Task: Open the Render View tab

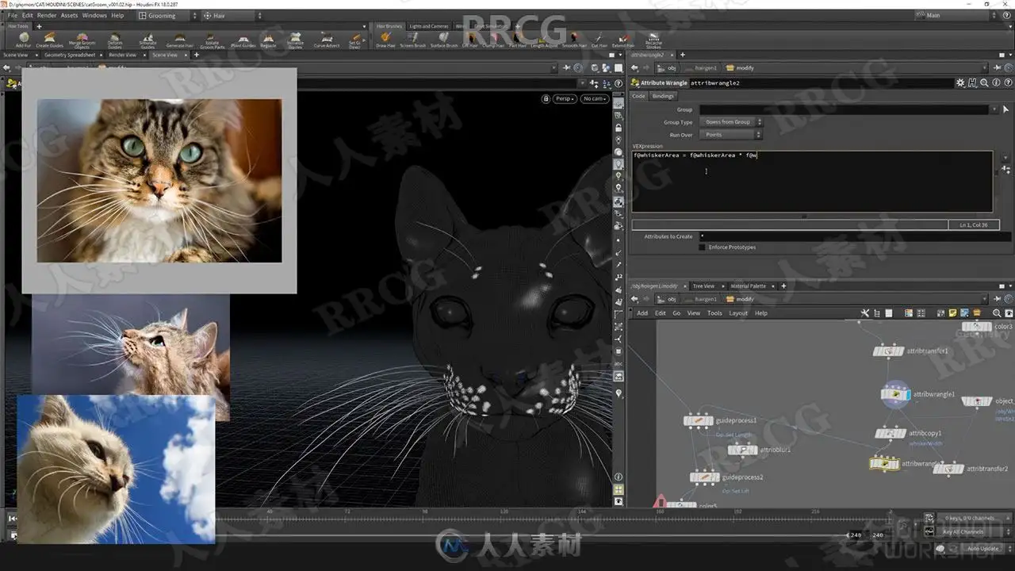Action: 123,55
